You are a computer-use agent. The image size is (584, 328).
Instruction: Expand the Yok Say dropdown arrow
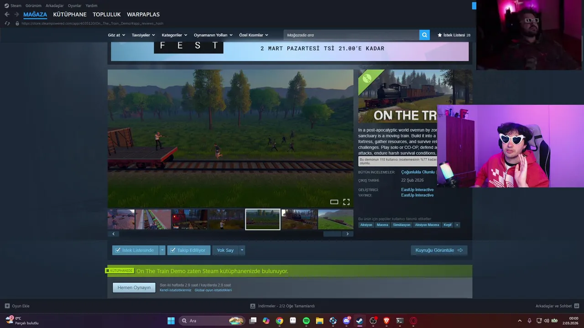point(242,250)
